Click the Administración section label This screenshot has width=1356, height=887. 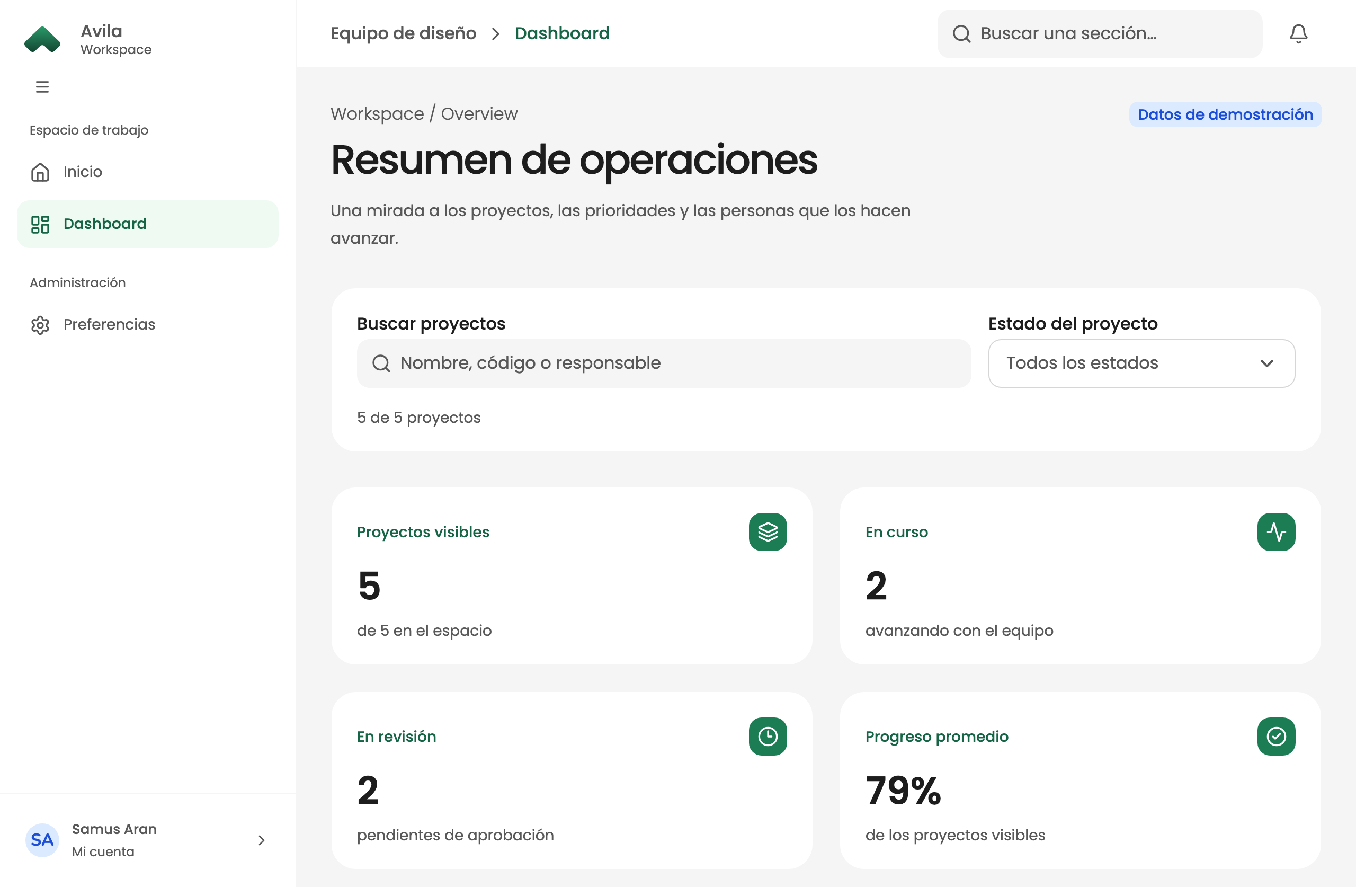77,282
